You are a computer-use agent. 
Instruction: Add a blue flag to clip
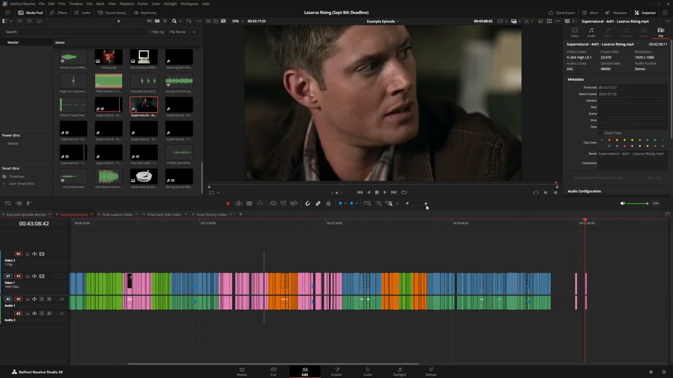(x=340, y=203)
